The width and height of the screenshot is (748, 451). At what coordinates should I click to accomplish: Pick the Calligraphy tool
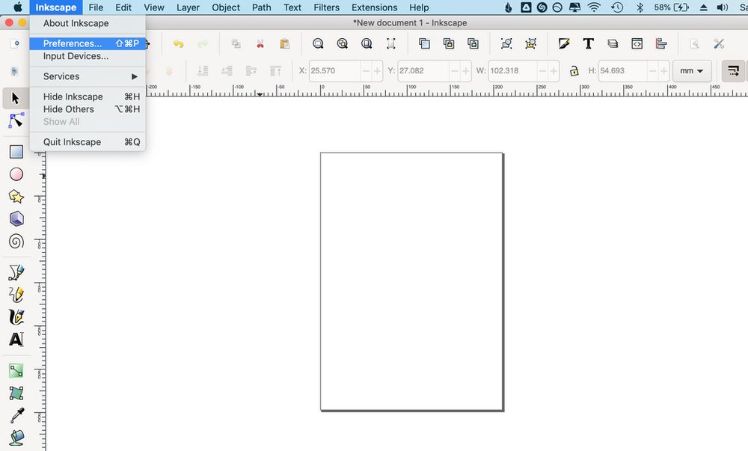16,317
